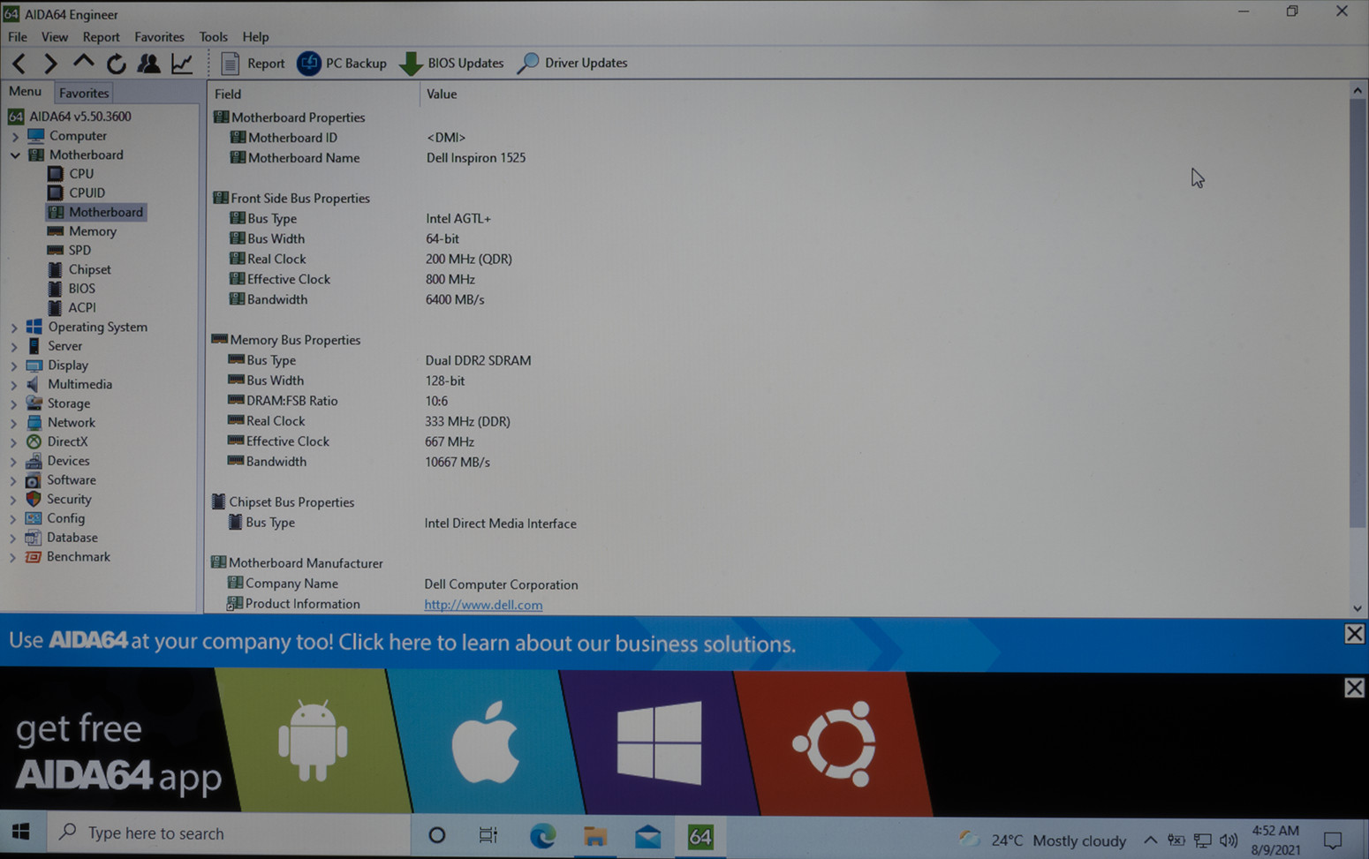Screen dimensions: 1369x859
Task: Collapse the Motherboard tree node
Action: click(14, 154)
